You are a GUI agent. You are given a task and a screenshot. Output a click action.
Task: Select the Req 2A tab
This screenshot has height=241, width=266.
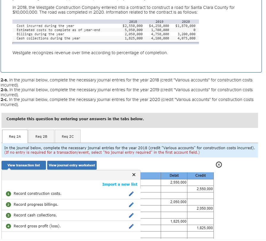(15, 136)
